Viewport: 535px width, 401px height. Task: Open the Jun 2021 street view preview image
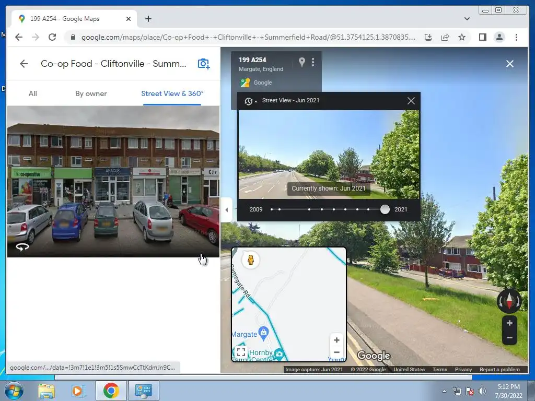[x=329, y=155]
